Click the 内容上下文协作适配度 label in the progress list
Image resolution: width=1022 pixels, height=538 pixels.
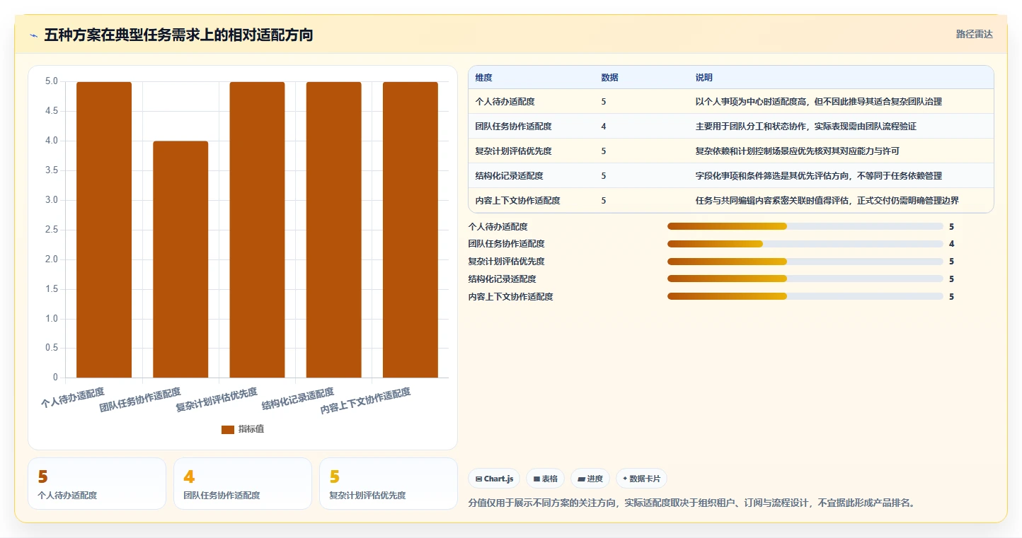pyautogui.click(x=511, y=297)
